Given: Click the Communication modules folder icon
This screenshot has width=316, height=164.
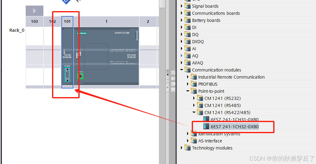Looking at the screenshot, I should pos(187,70).
